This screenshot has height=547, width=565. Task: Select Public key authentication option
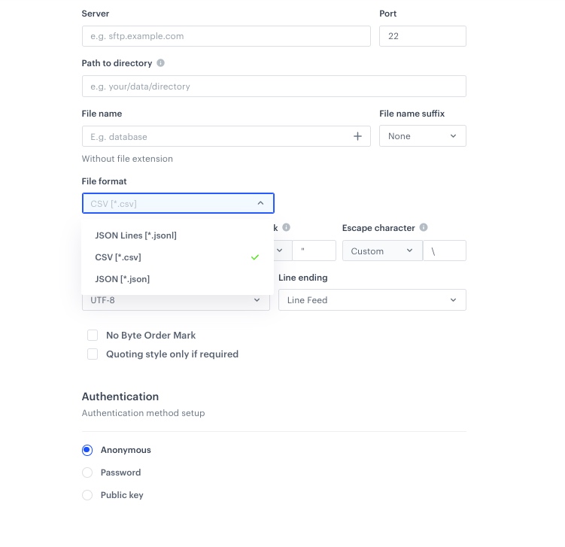point(87,495)
